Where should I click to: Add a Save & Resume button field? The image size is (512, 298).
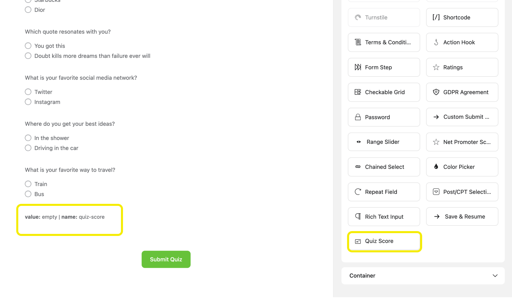click(462, 216)
